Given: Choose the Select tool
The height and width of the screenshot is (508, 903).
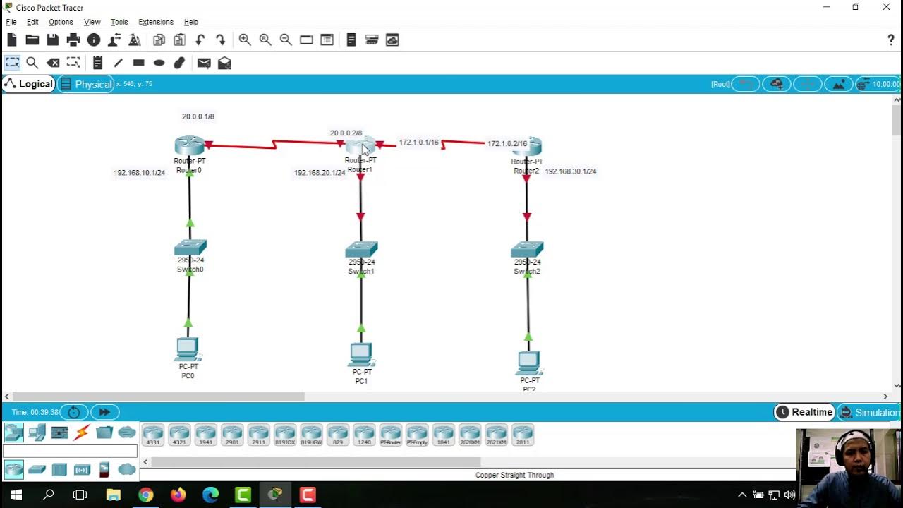Looking at the screenshot, I should 12,63.
